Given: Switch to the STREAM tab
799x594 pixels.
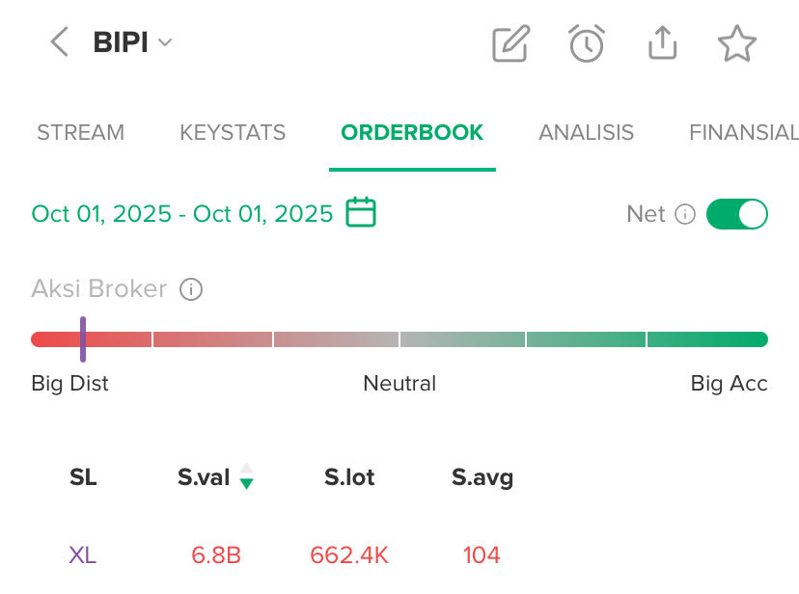Looking at the screenshot, I should [80, 133].
